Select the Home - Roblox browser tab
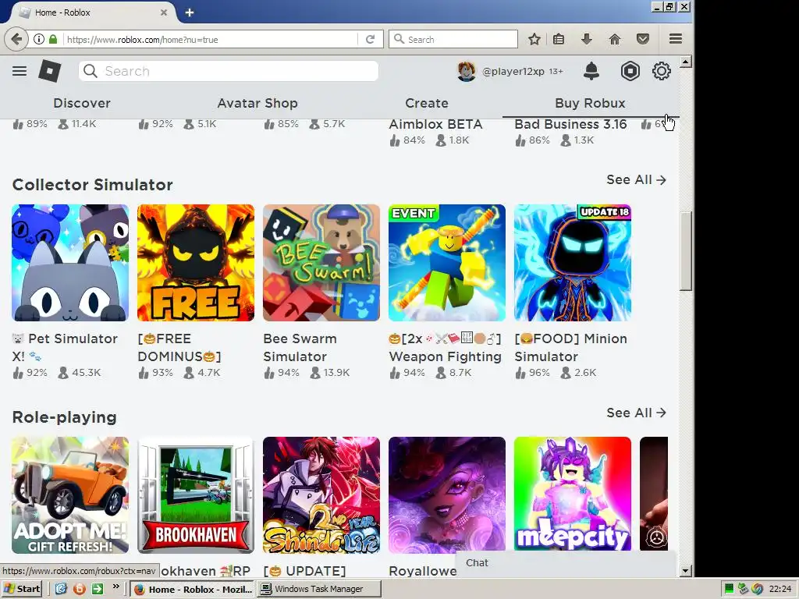 pyautogui.click(x=92, y=12)
